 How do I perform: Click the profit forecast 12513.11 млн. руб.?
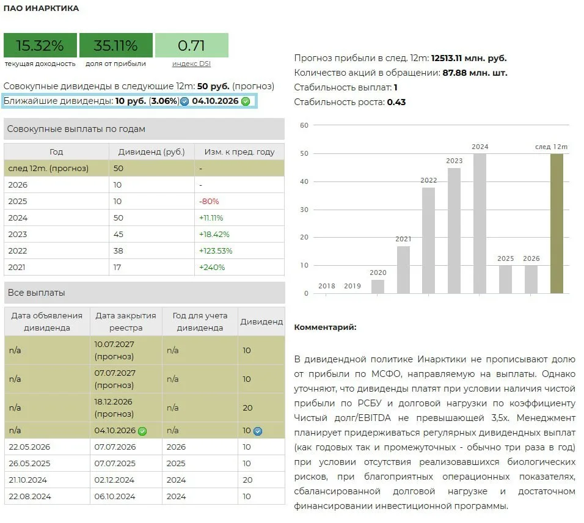[x=469, y=58]
